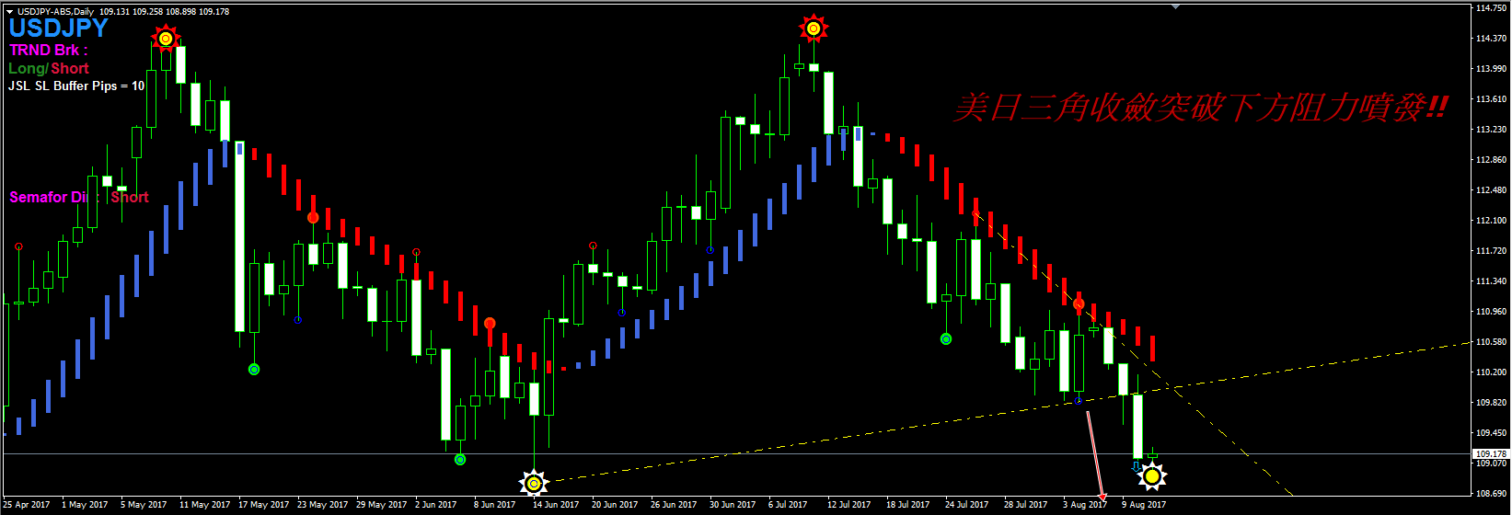Click orange dot marker near 23 May 2017

(313, 218)
